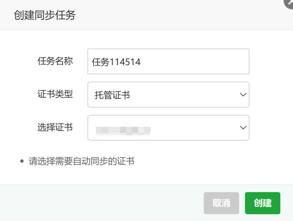Click the down chevron beside 托管证书

[242, 95]
